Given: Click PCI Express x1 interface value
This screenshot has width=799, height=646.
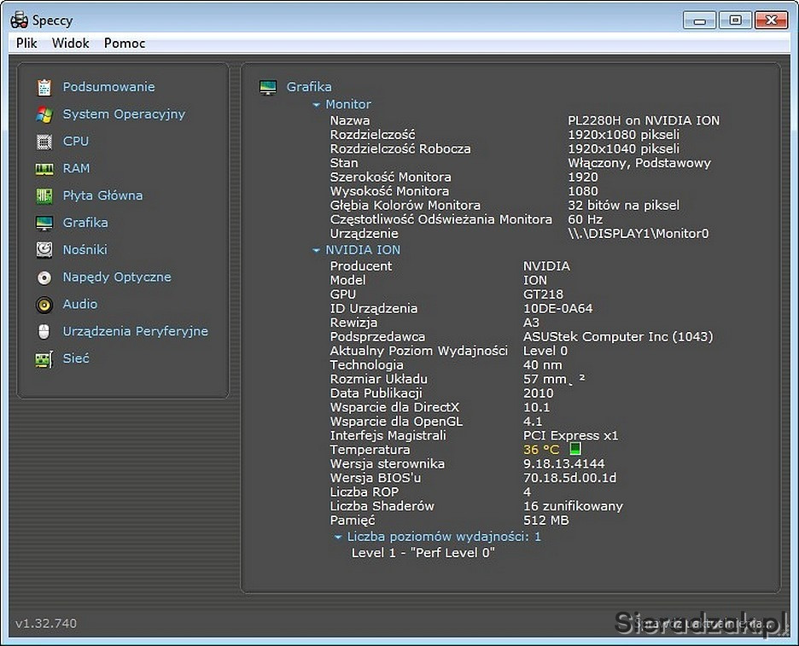Looking at the screenshot, I should coord(571,436).
